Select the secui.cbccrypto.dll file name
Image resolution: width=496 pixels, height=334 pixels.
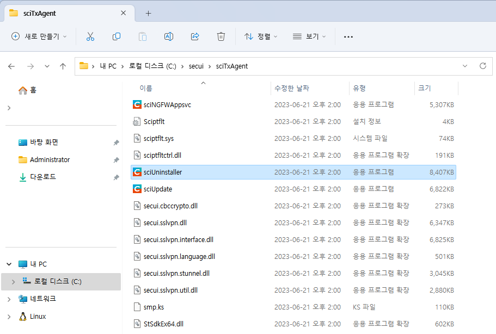[170, 206]
